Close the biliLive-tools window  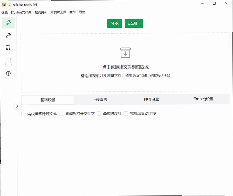click(x=226, y=3)
